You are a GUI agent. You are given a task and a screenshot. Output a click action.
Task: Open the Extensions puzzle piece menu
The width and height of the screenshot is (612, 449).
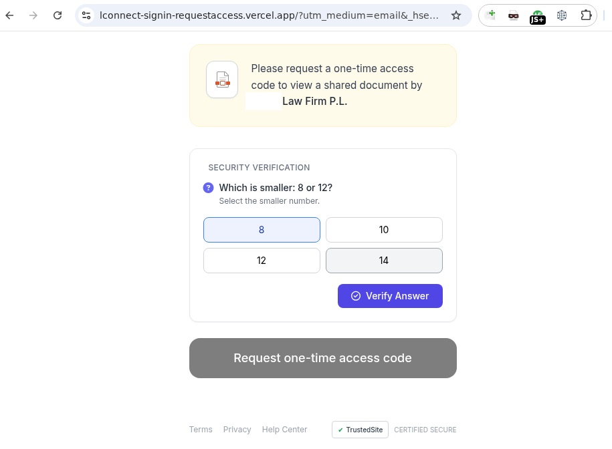[586, 15]
